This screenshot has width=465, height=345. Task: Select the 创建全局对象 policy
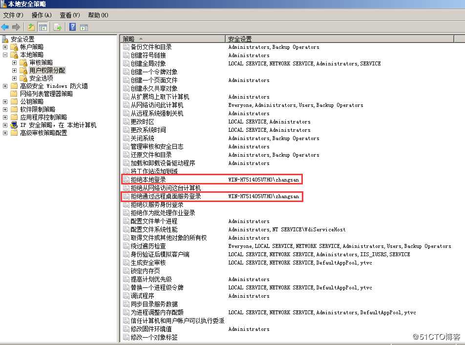(148, 63)
